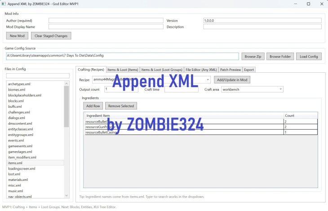Minimize the Append XML window
Viewport: 328px width, 211px height.
[295, 4]
